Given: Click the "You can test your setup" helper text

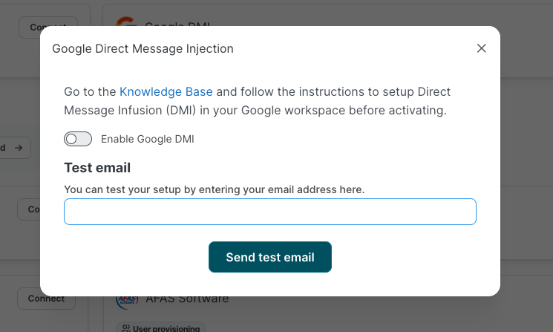Looking at the screenshot, I should (214, 189).
